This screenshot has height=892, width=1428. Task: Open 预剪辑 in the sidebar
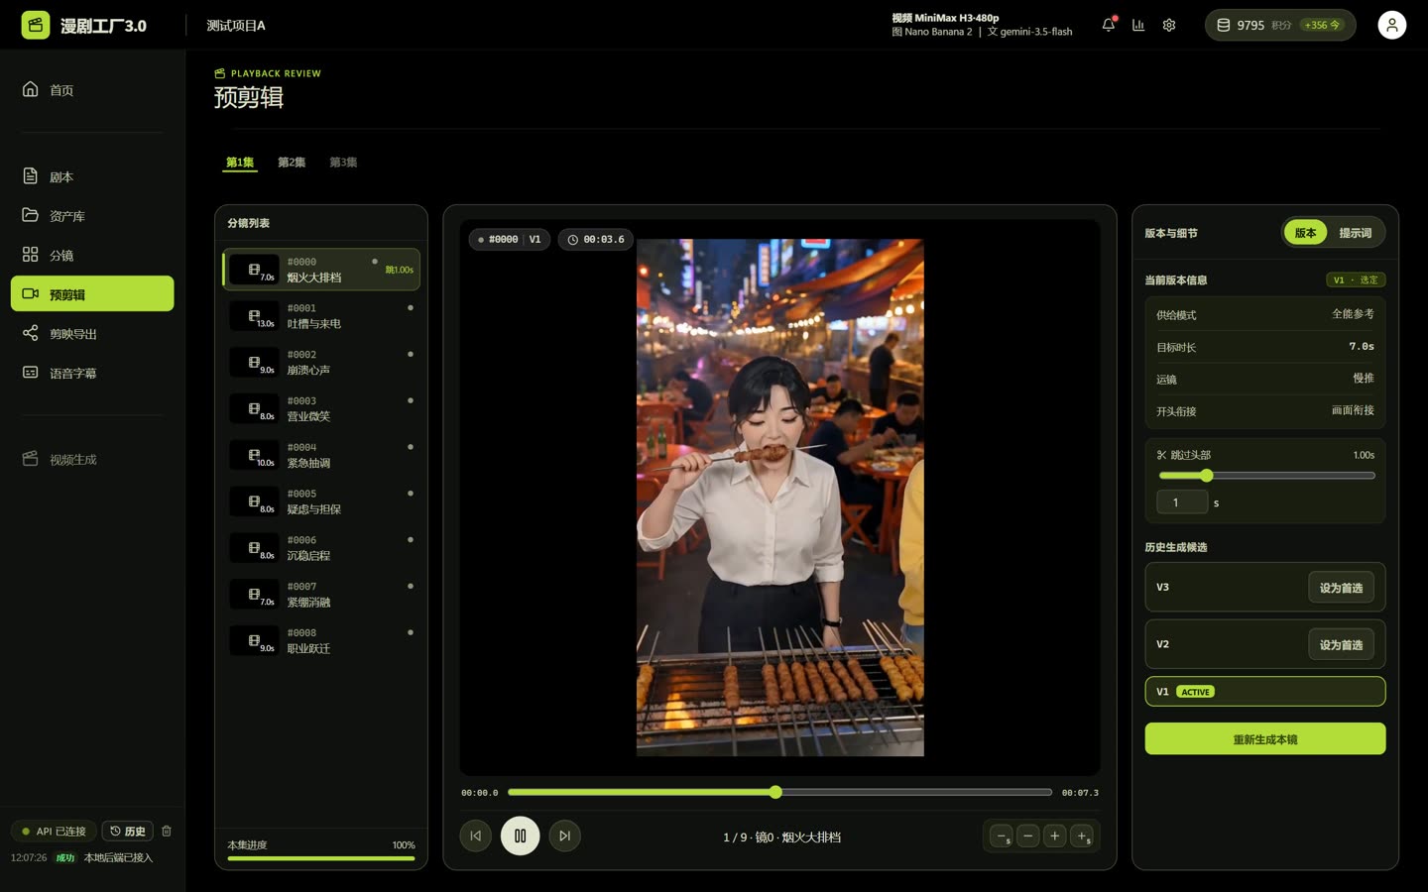pyautogui.click(x=92, y=293)
